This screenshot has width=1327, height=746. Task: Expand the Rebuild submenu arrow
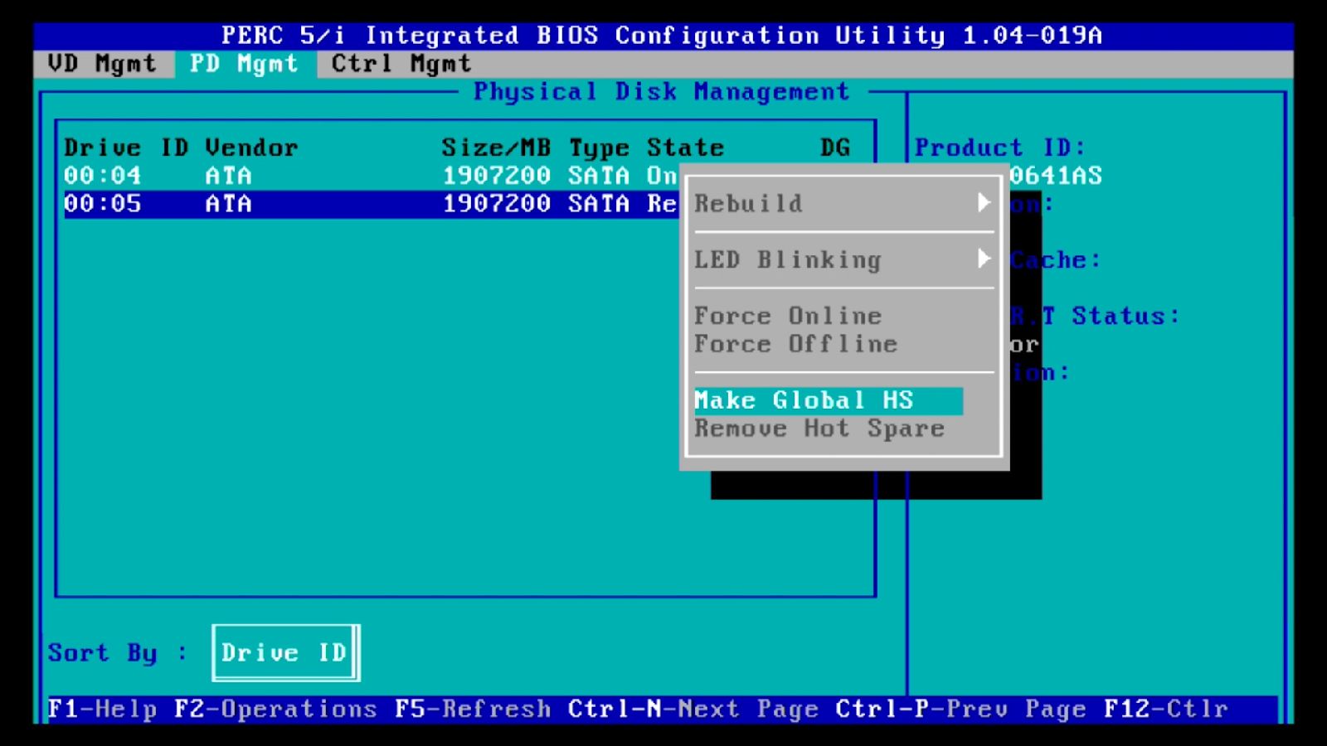[x=985, y=203]
